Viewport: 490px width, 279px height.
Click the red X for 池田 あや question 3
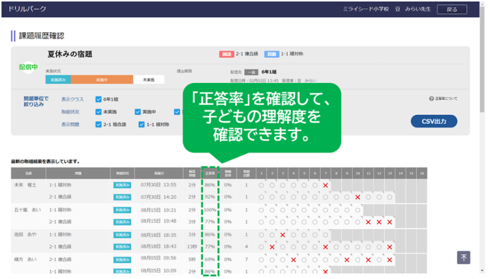click(x=282, y=235)
